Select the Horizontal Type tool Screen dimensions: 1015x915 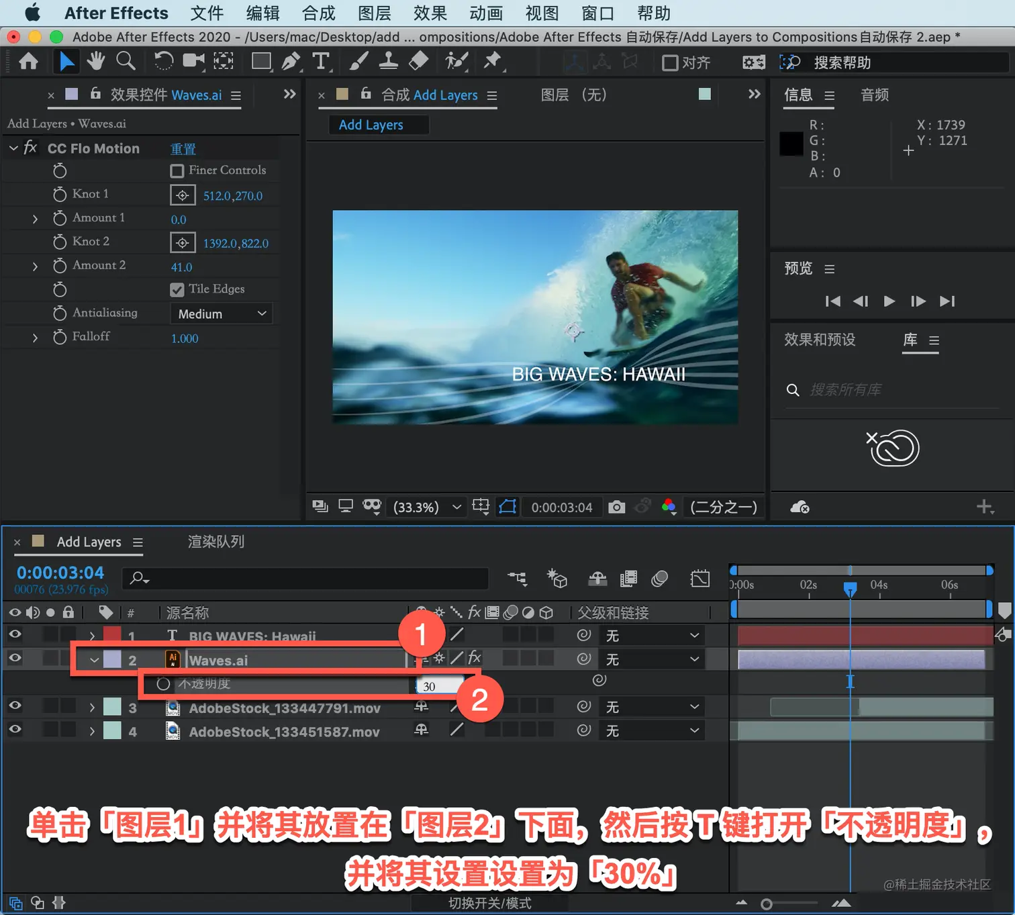(321, 62)
